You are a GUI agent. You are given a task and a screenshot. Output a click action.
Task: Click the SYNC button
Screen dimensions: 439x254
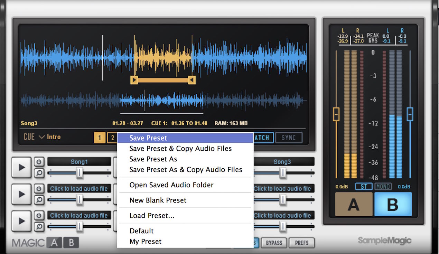tap(289, 138)
